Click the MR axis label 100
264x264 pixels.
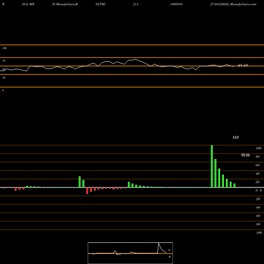[258, 148]
